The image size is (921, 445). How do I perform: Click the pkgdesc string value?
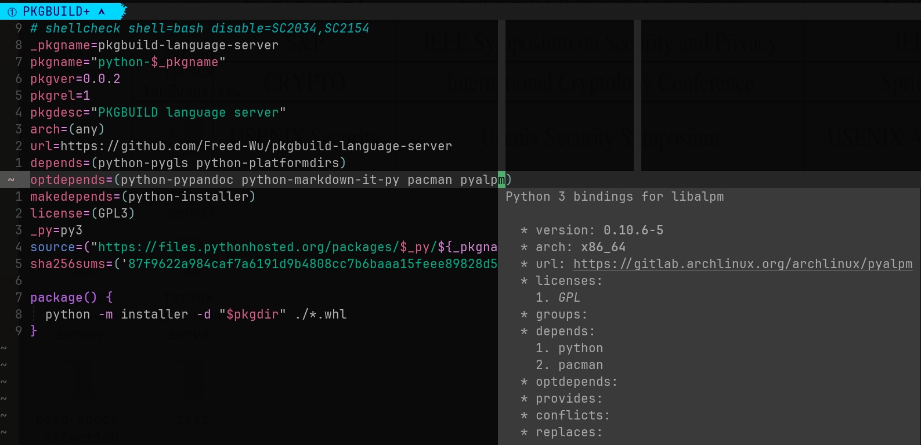click(188, 113)
